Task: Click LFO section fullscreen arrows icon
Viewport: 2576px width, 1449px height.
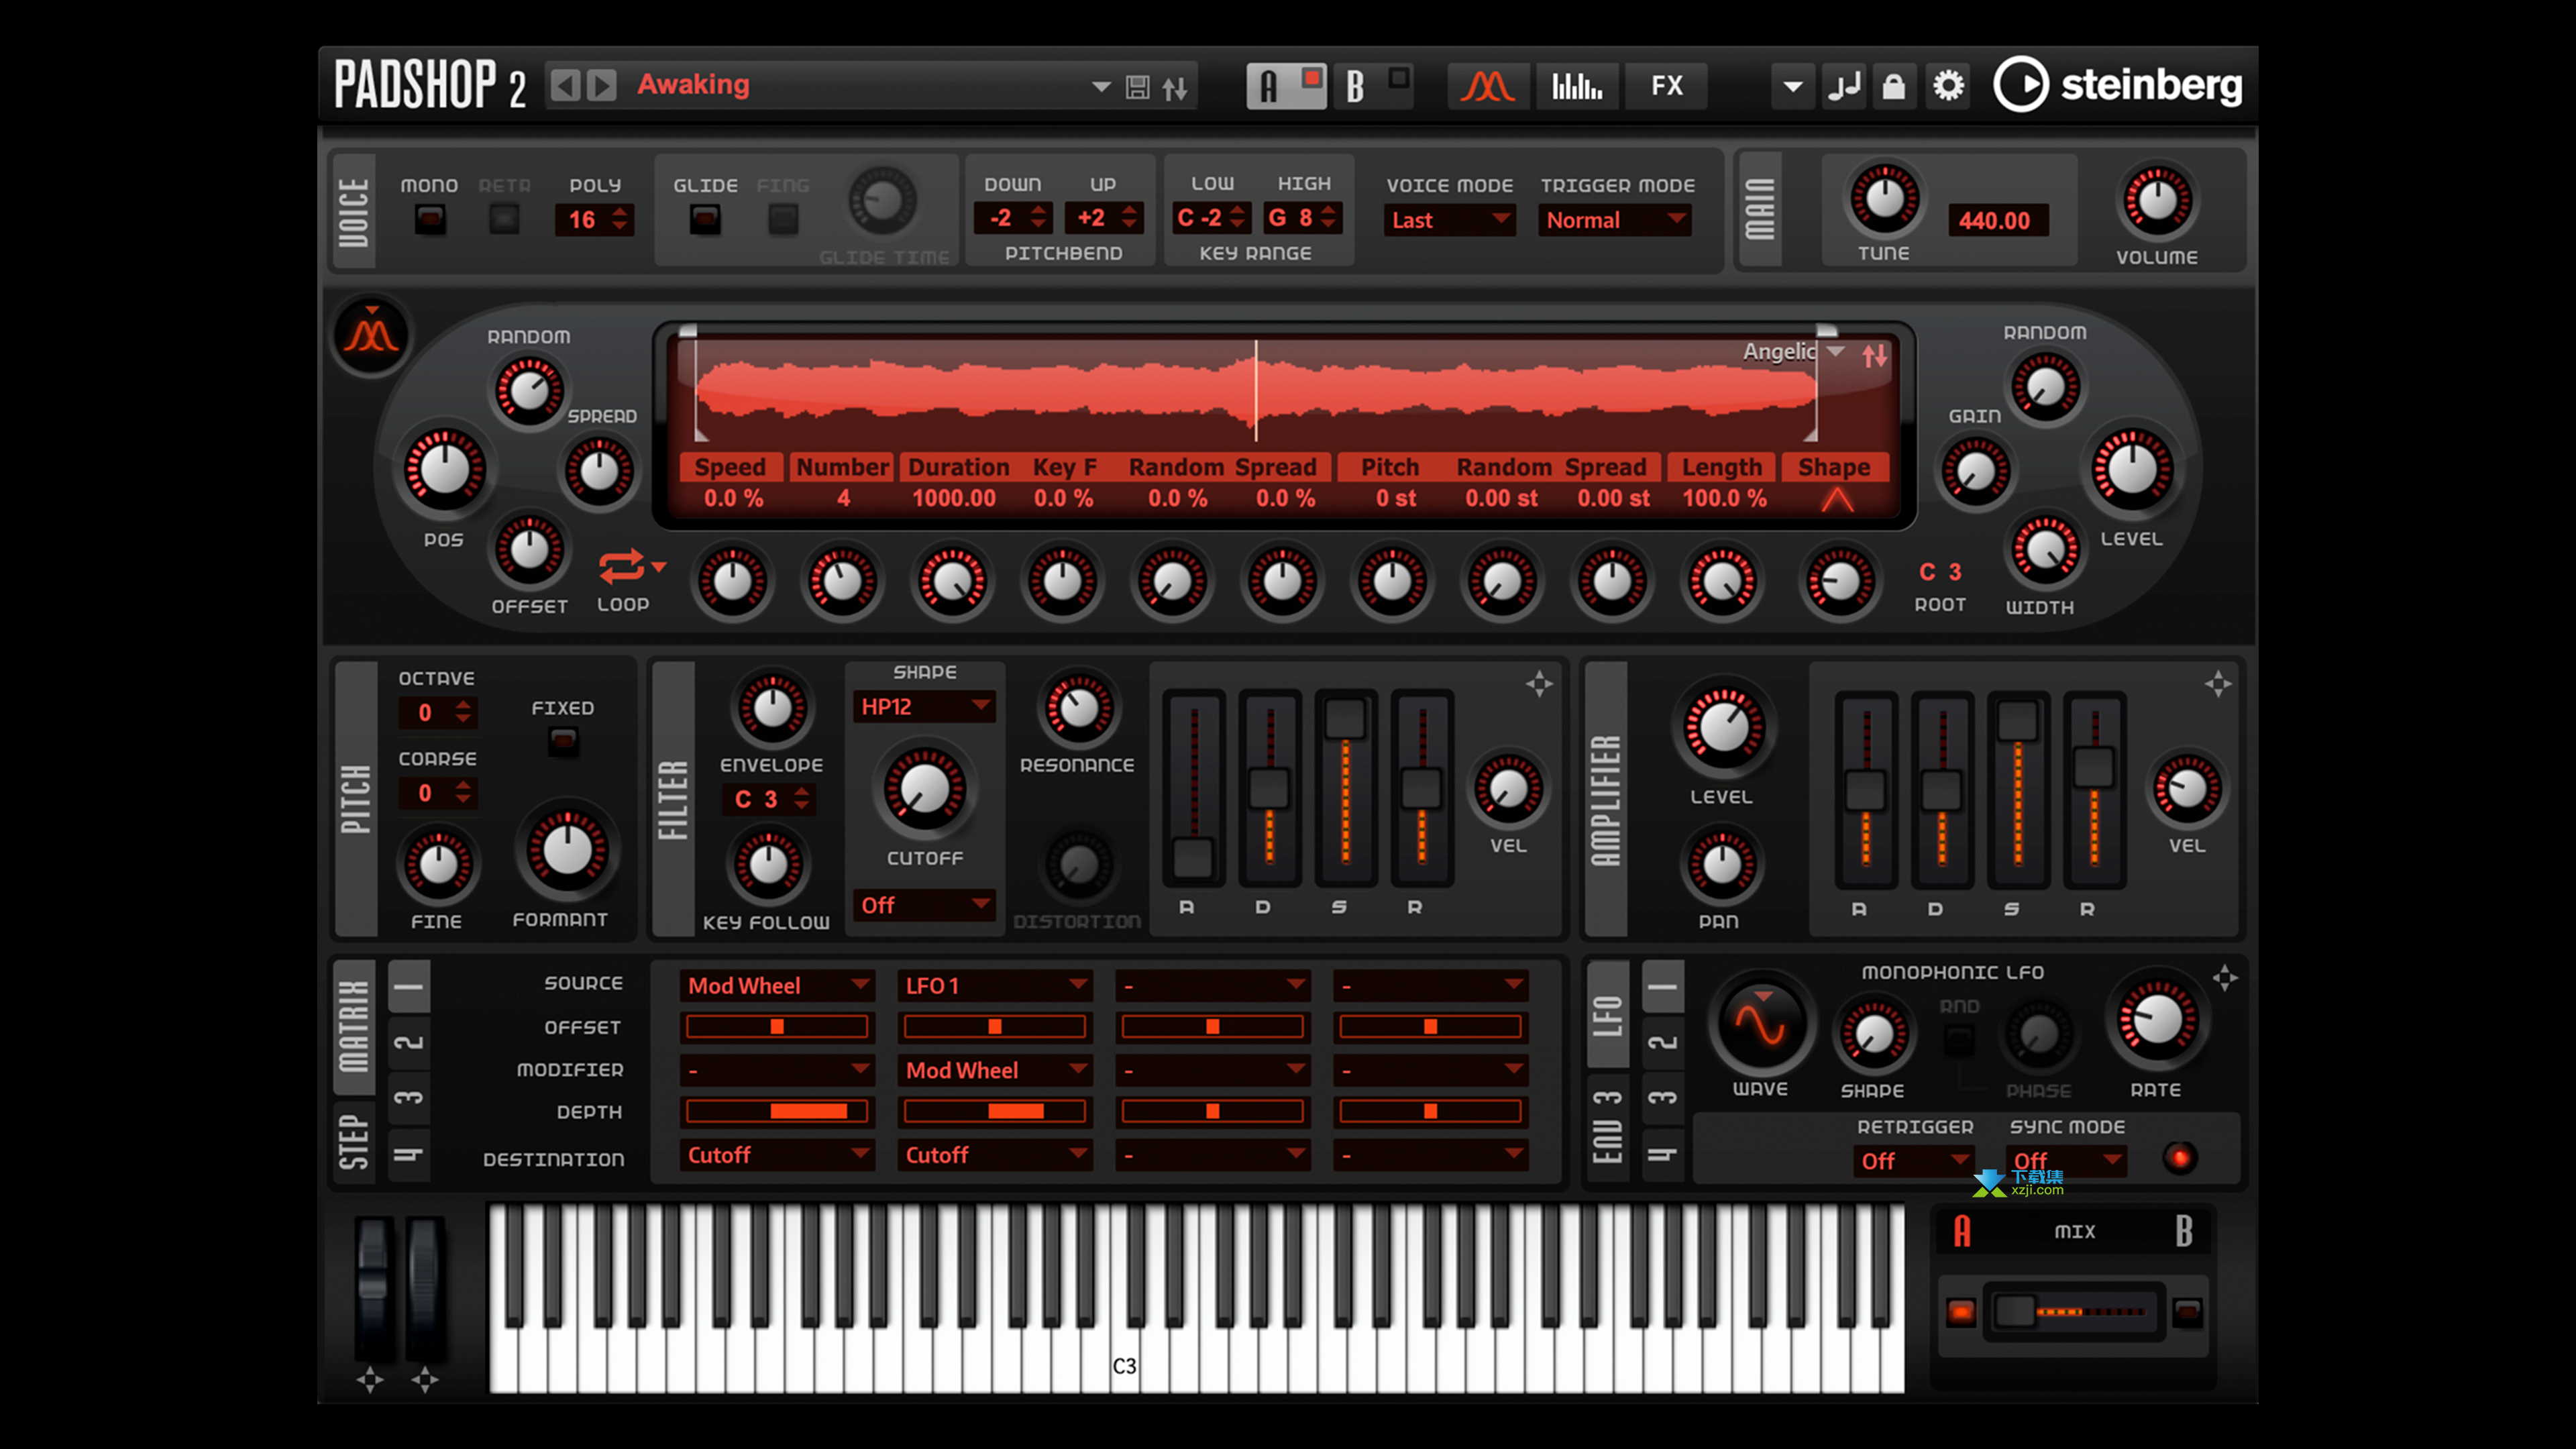Action: click(2224, 978)
